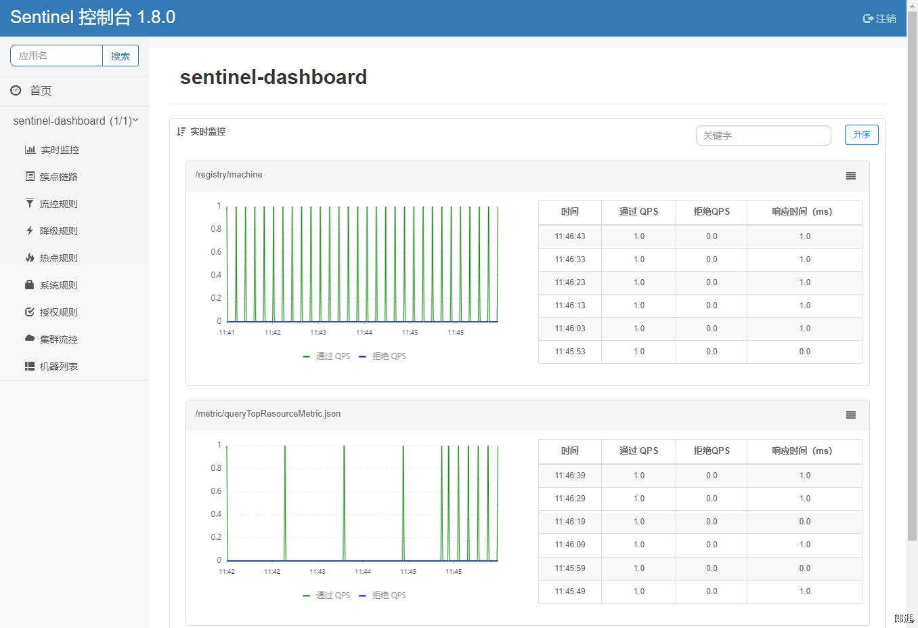Click the 11:46:43 time cell

point(570,236)
